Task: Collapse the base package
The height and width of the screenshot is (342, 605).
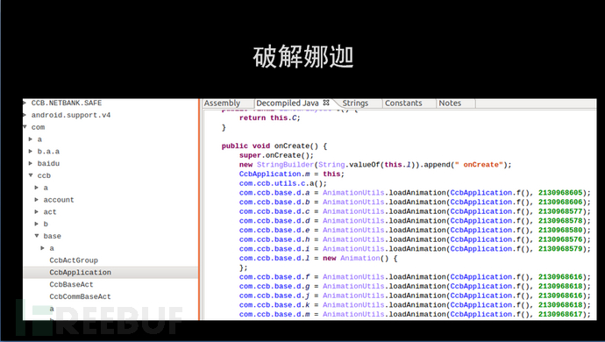Action: pyautogui.click(x=37, y=236)
